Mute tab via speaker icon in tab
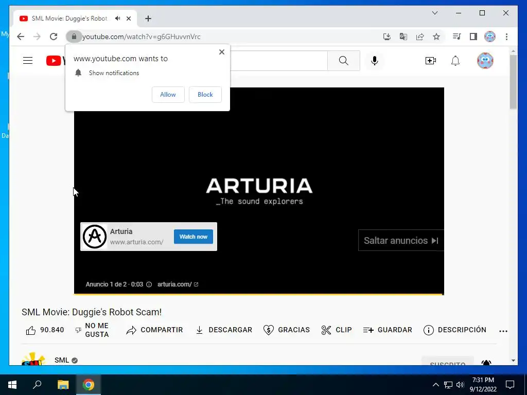This screenshot has height=395, width=527. 118,19
